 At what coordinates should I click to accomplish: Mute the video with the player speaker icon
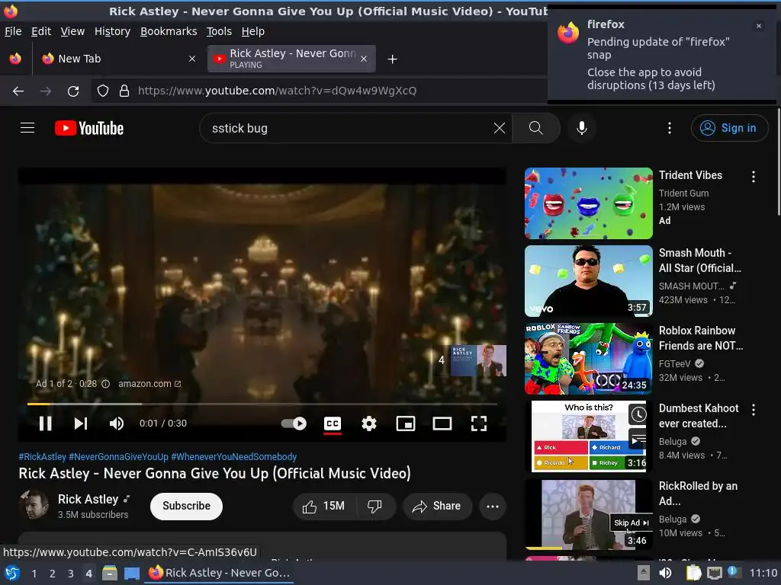pyautogui.click(x=117, y=424)
